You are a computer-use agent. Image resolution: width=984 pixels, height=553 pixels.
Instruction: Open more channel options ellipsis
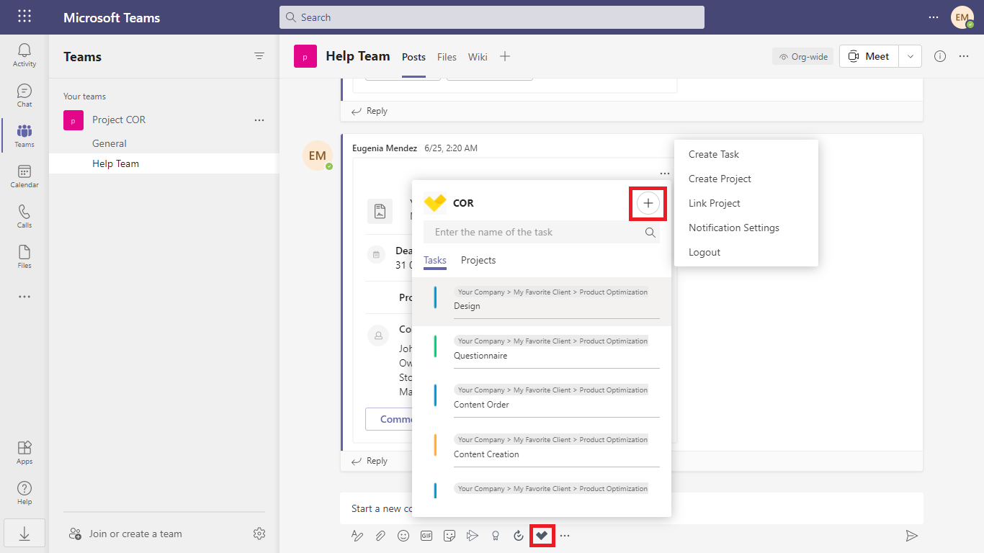coord(964,56)
